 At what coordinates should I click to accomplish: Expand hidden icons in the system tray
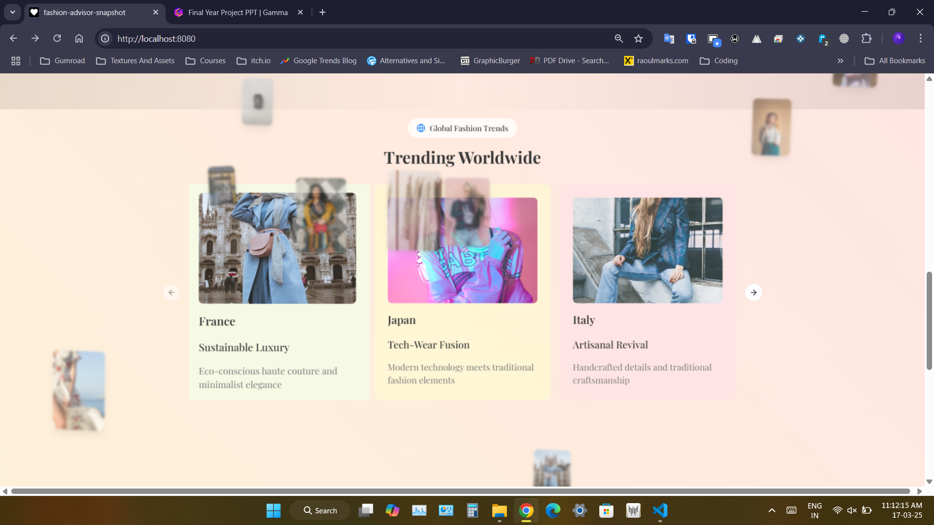(772, 510)
